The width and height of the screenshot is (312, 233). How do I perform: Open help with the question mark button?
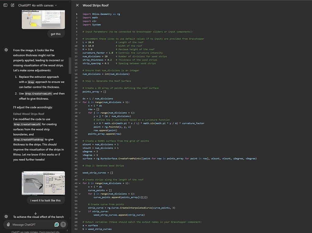click(67, 230)
